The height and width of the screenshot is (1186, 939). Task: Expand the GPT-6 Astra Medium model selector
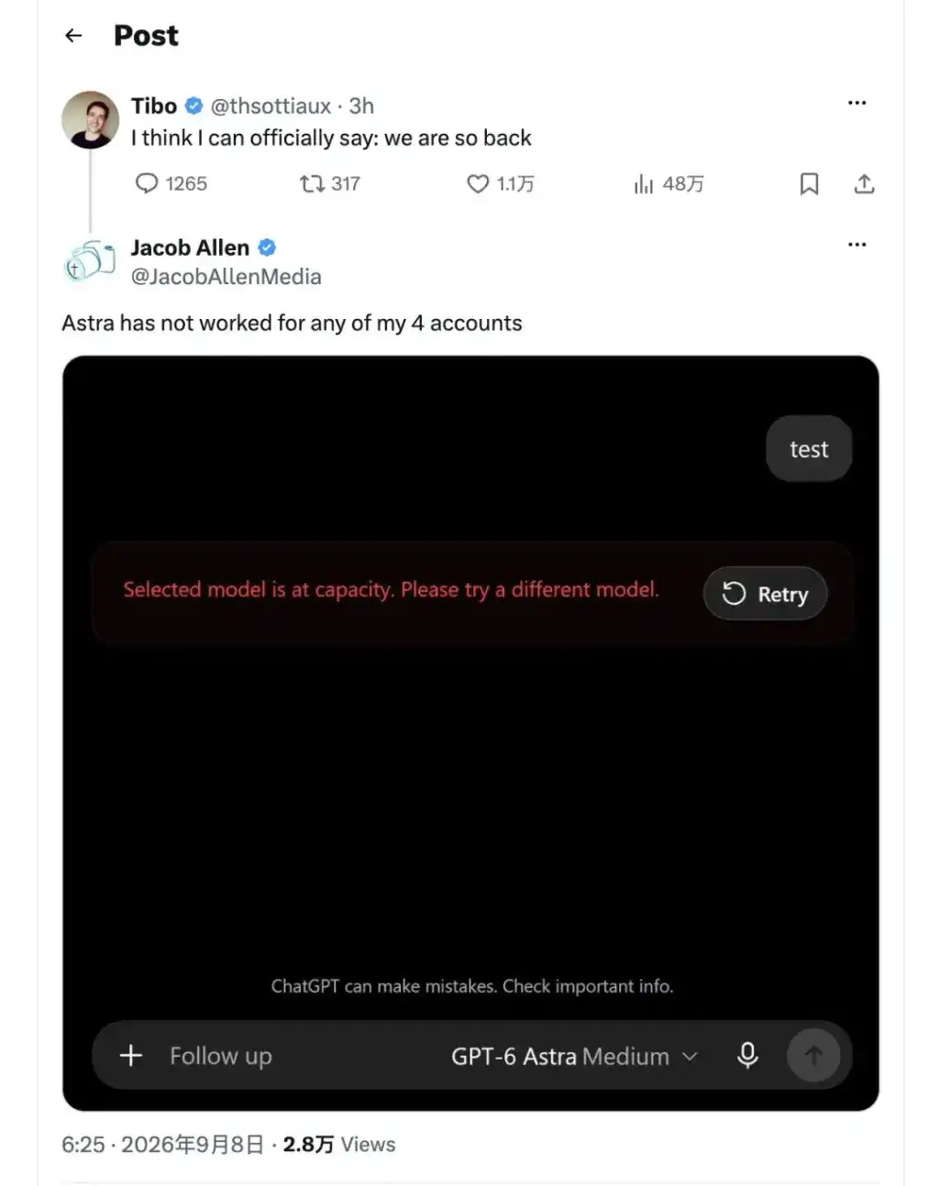coord(574,1056)
